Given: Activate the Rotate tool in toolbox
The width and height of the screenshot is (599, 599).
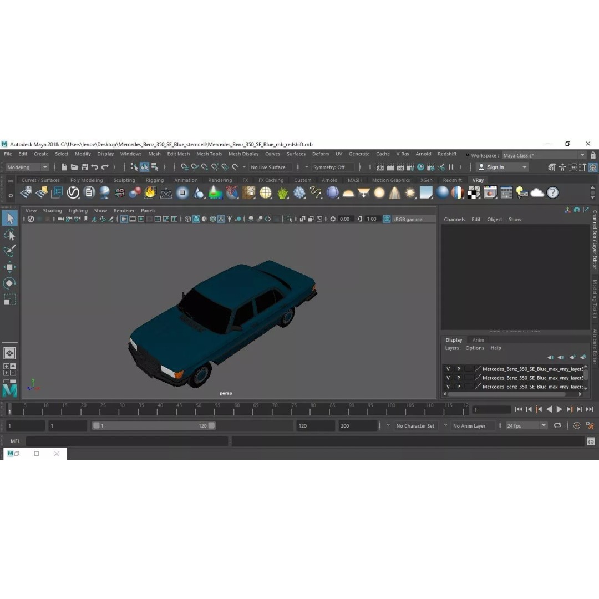Looking at the screenshot, I should click(x=10, y=283).
